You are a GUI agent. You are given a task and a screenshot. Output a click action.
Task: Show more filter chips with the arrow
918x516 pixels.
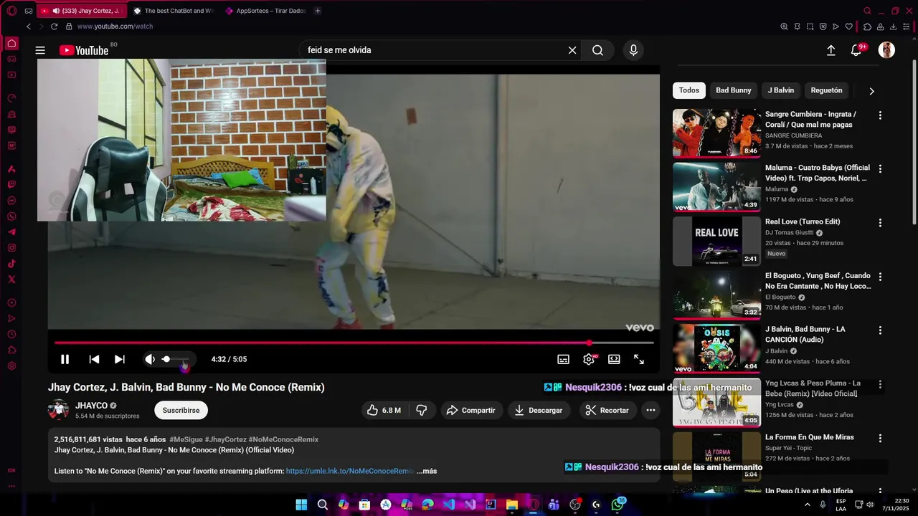click(x=871, y=91)
